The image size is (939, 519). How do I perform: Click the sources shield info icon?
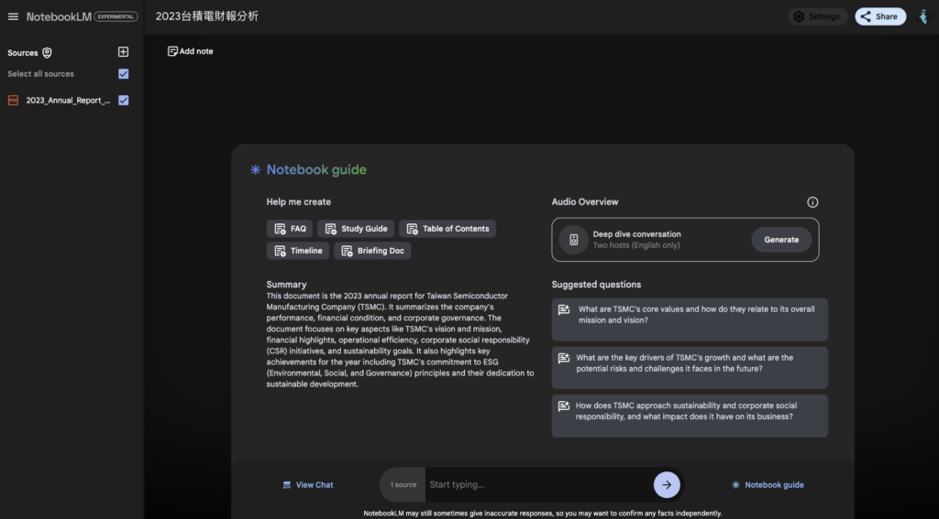pyautogui.click(x=48, y=53)
